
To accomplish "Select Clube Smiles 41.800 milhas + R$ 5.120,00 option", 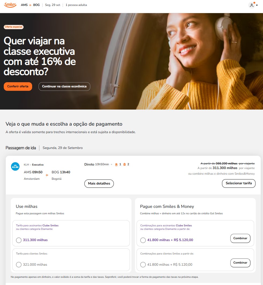I will [143, 240].
